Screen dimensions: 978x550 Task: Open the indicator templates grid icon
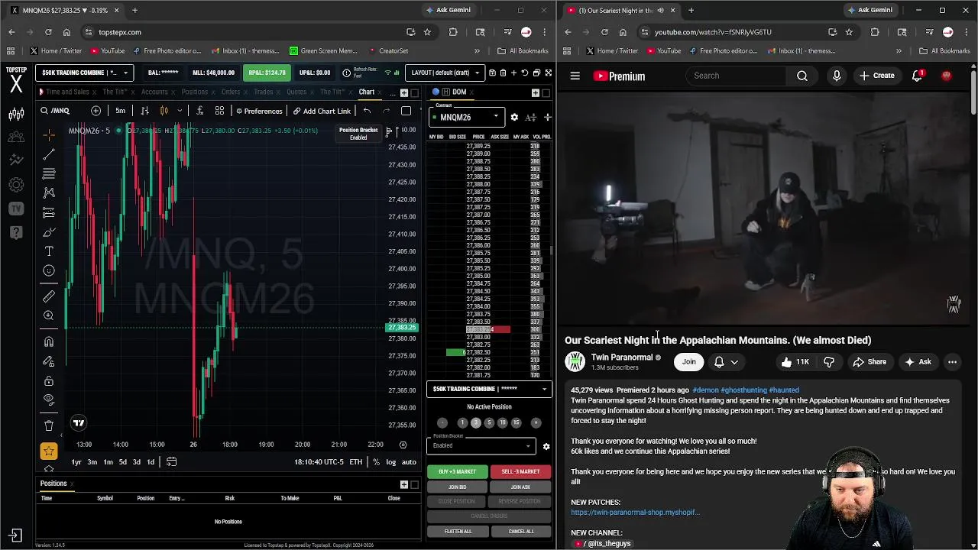[219, 111]
